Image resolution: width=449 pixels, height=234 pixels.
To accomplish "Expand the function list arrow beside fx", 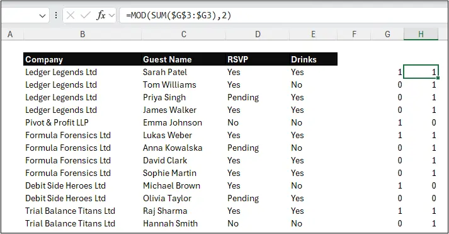I will 112,15.
